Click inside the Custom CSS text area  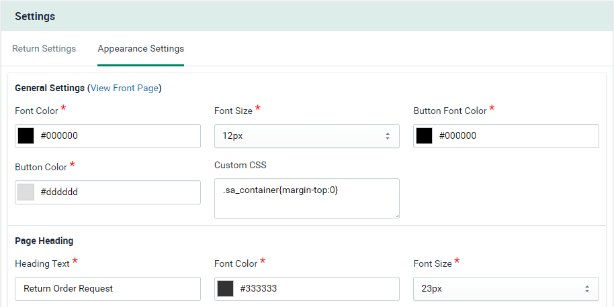pos(306,198)
